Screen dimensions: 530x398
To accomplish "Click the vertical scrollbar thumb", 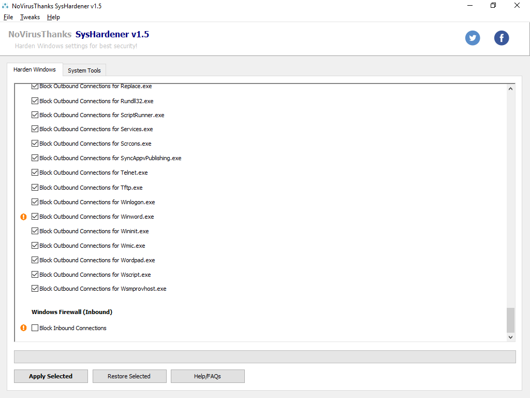I will (x=510, y=320).
